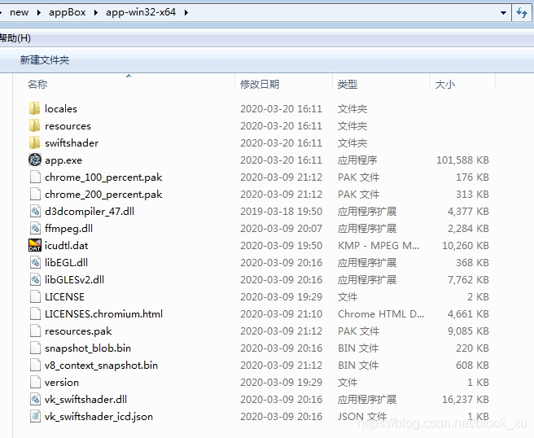Click the size value 101,588 KB

pyautogui.click(x=462, y=160)
